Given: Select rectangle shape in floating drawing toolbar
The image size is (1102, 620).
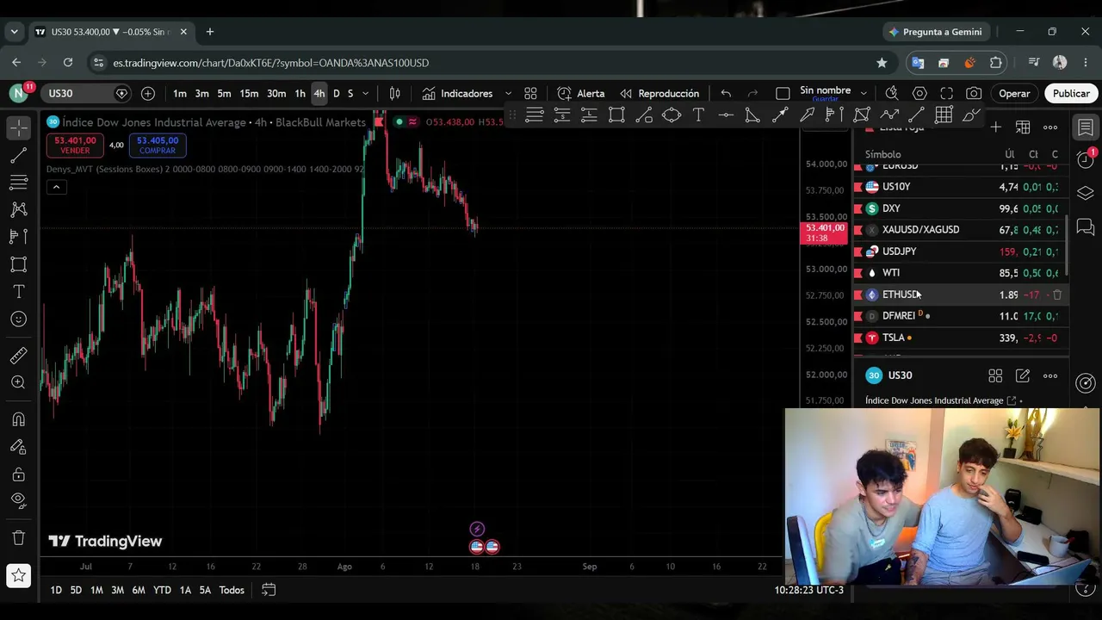Looking at the screenshot, I should (616, 115).
